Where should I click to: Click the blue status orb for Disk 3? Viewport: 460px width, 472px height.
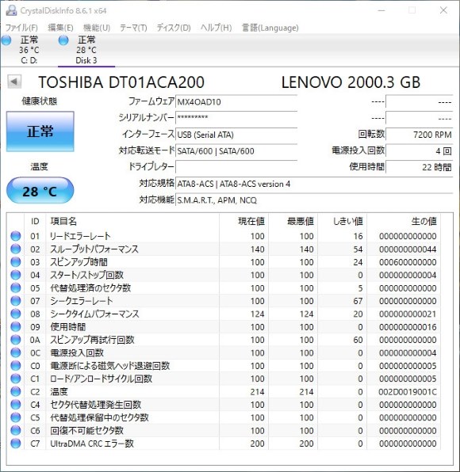pos(63,40)
